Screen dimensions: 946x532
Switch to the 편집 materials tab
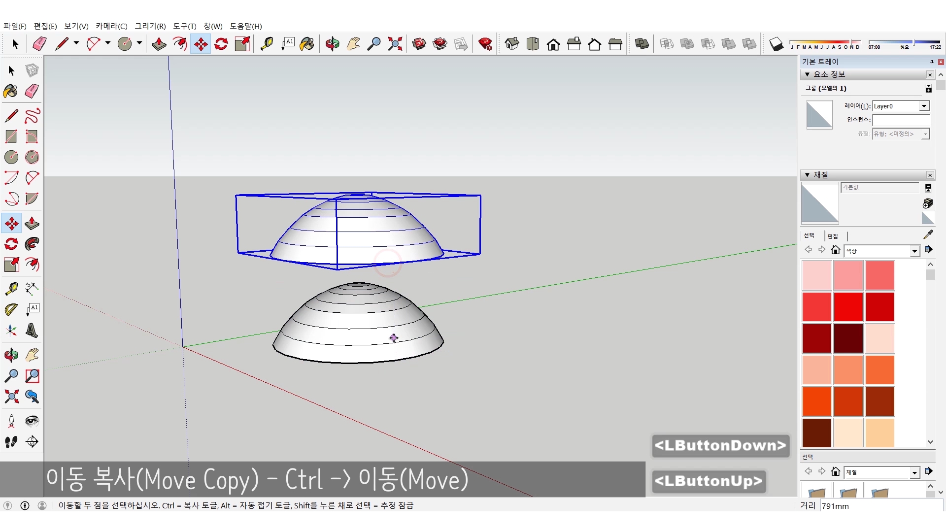(x=833, y=236)
